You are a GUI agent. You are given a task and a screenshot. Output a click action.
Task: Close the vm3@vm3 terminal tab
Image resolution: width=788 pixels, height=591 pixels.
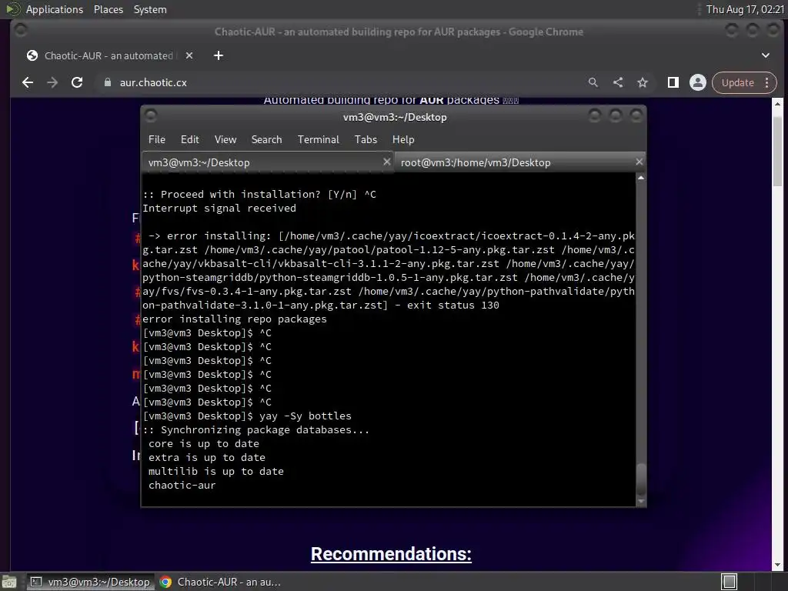pos(386,162)
